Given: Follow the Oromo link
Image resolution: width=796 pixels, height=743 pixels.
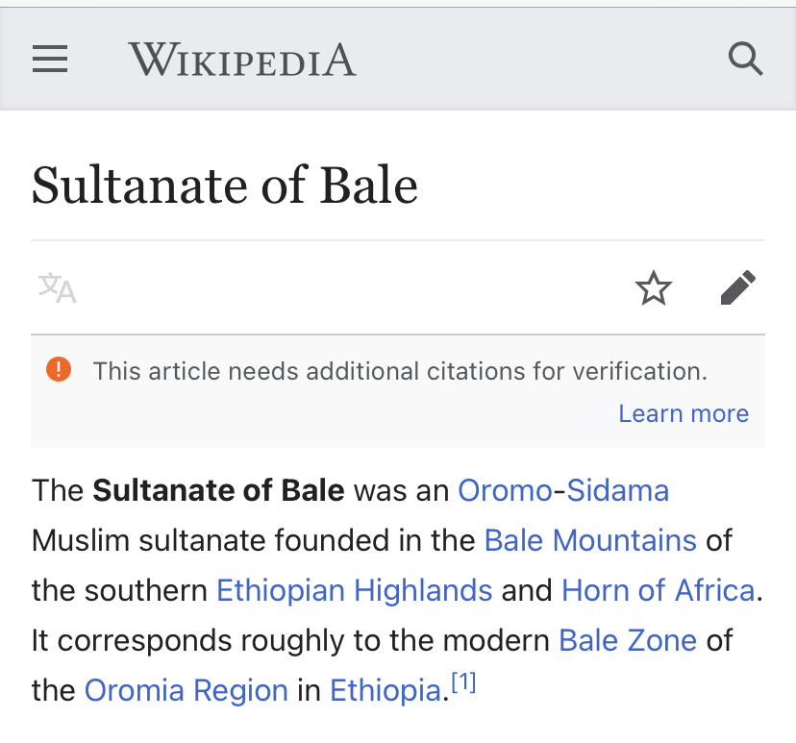Looking at the screenshot, I should (505, 490).
